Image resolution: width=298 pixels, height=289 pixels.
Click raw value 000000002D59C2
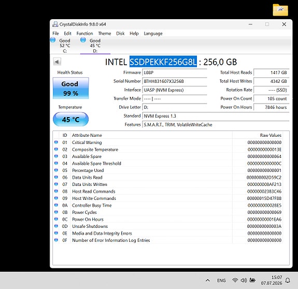[264, 177]
